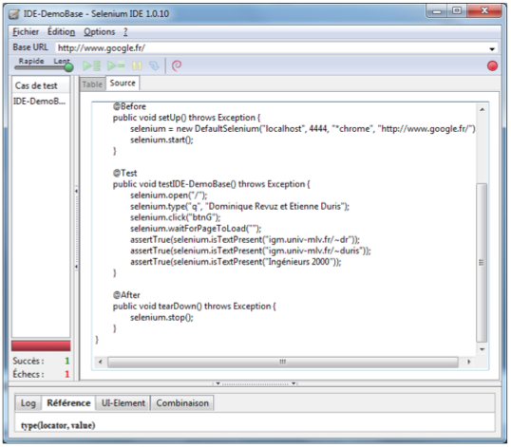The width and height of the screenshot is (511, 447).
Task: Click the red test progress bar
Action: click(x=41, y=345)
